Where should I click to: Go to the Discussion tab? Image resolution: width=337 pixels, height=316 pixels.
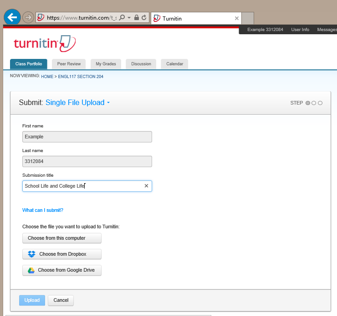(141, 64)
